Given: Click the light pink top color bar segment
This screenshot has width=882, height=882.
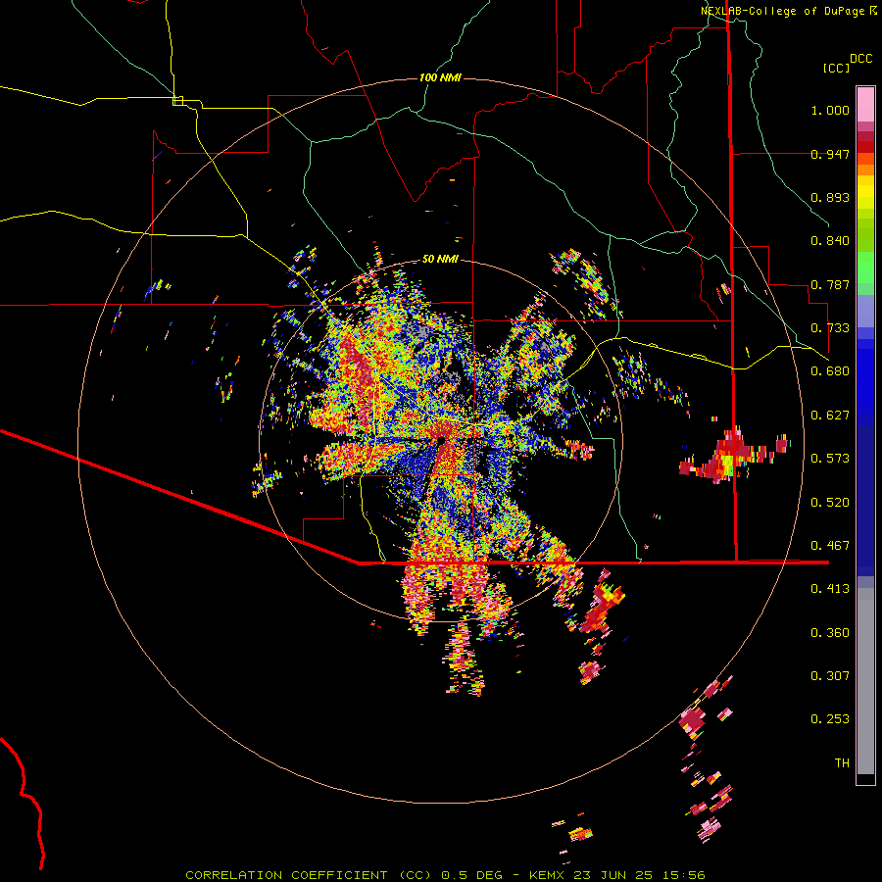Looking at the screenshot, I should 865,104.
